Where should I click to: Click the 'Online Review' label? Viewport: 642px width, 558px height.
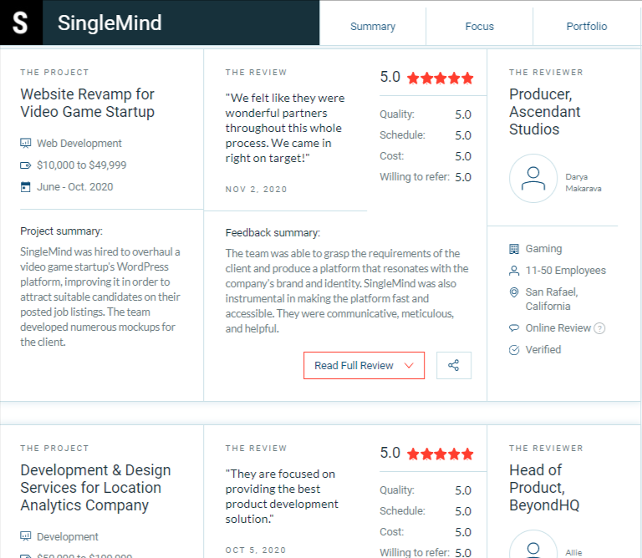pos(558,328)
